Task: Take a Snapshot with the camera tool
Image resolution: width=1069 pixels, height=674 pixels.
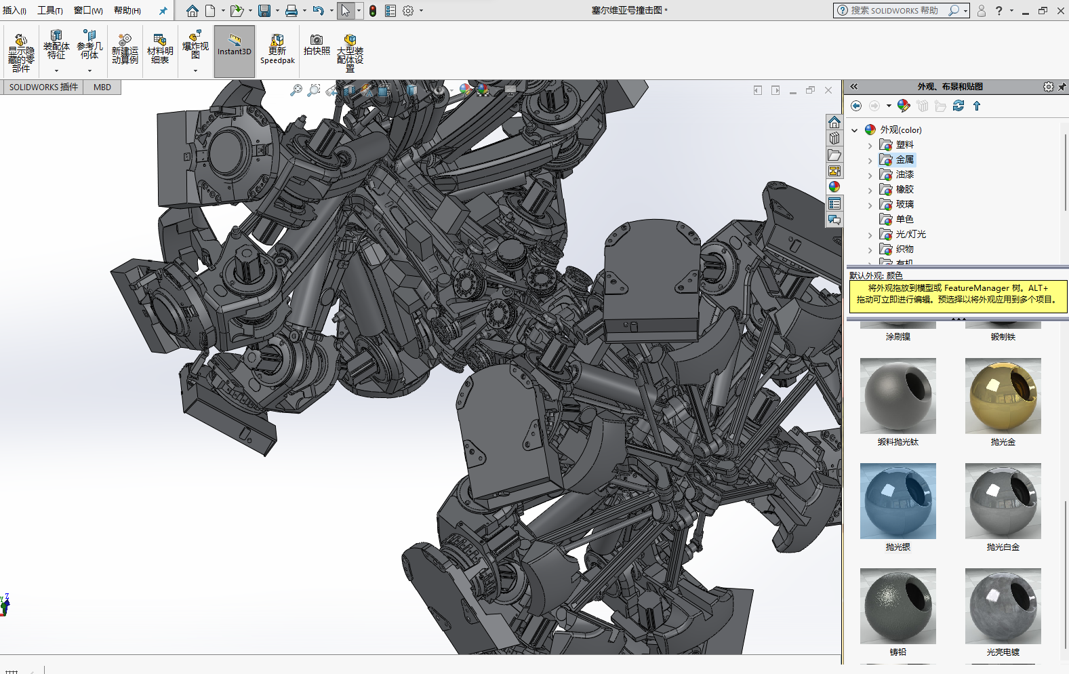Action: [x=317, y=45]
